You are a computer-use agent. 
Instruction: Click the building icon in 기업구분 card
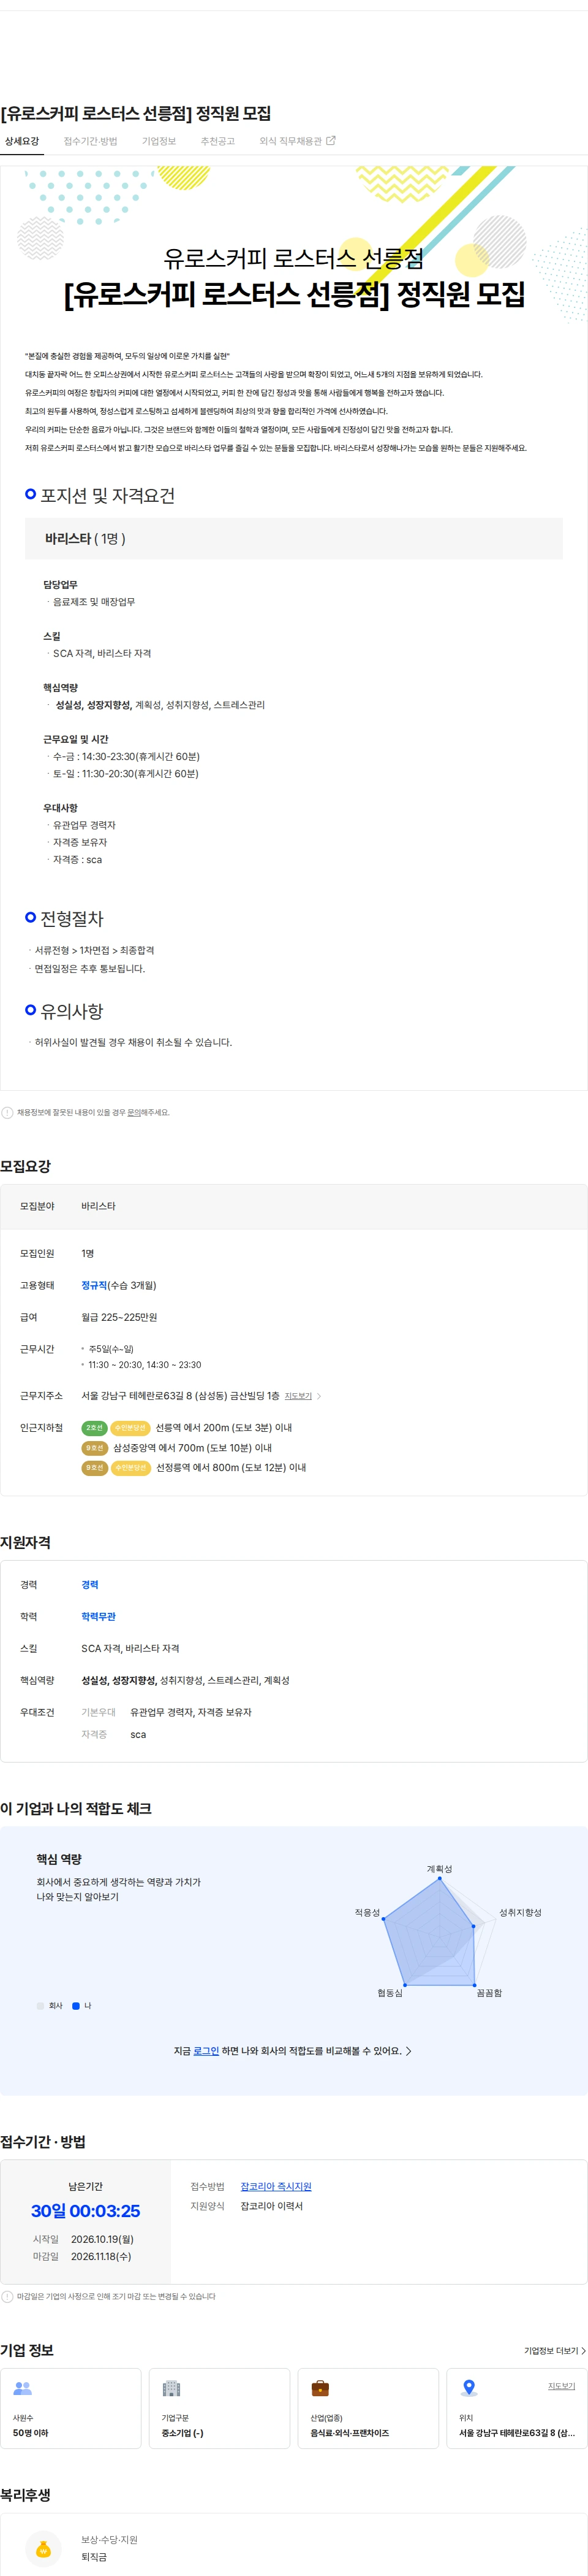[171, 2388]
